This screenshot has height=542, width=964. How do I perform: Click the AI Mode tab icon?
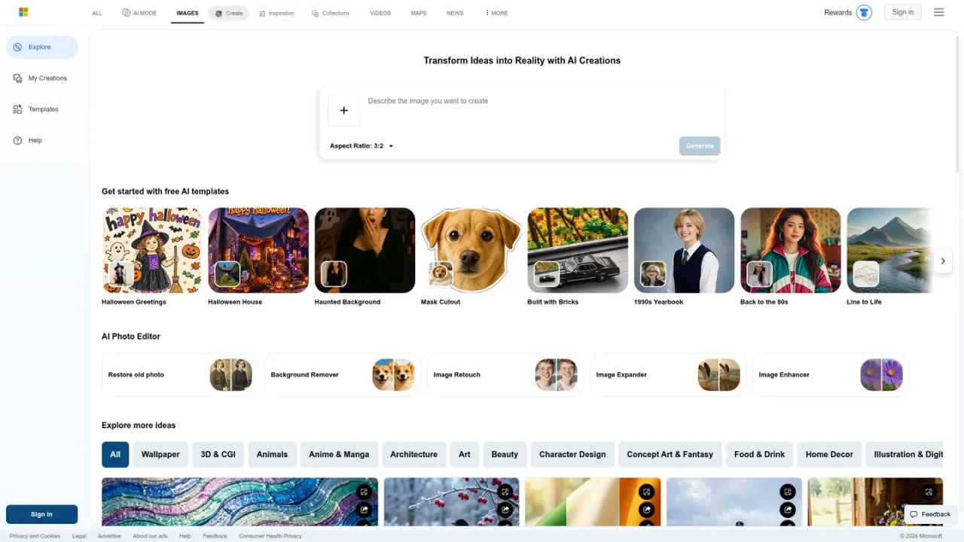point(126,13)
